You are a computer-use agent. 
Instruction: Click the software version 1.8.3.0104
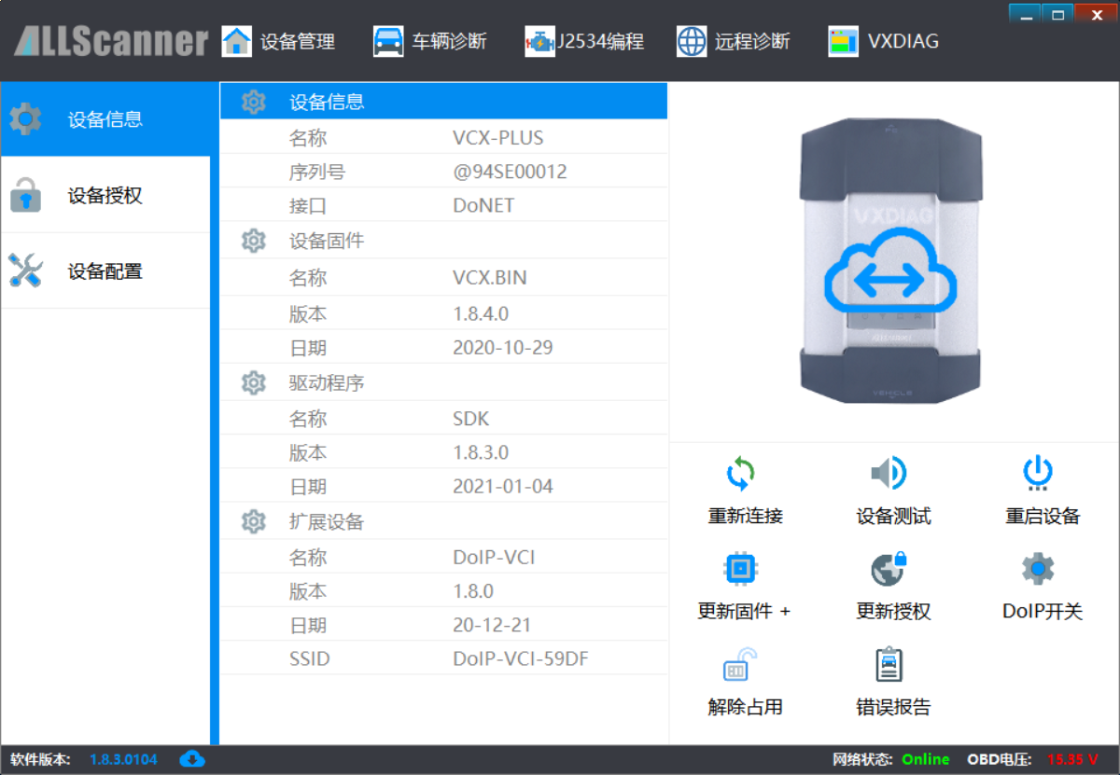point(123,759)
